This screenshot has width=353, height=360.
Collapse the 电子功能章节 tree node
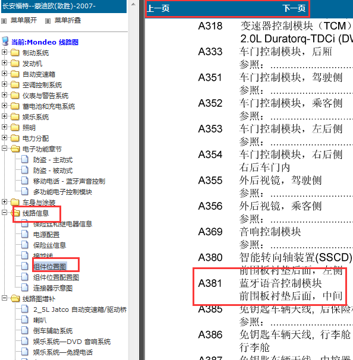click(x=4, y=149)
